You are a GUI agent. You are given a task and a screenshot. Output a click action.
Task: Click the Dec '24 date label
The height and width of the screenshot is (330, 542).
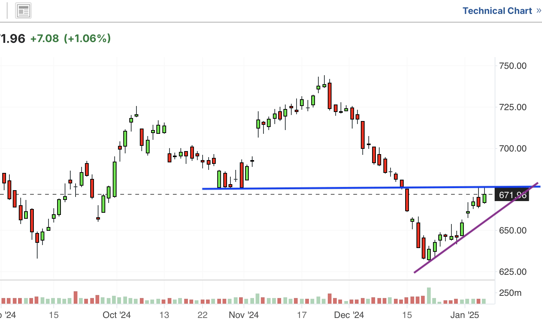[x=349, y=315]
